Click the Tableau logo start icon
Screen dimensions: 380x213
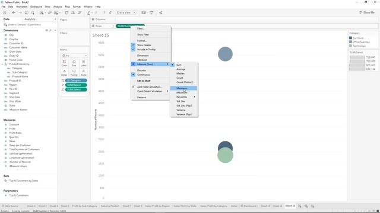click(5, 12)
